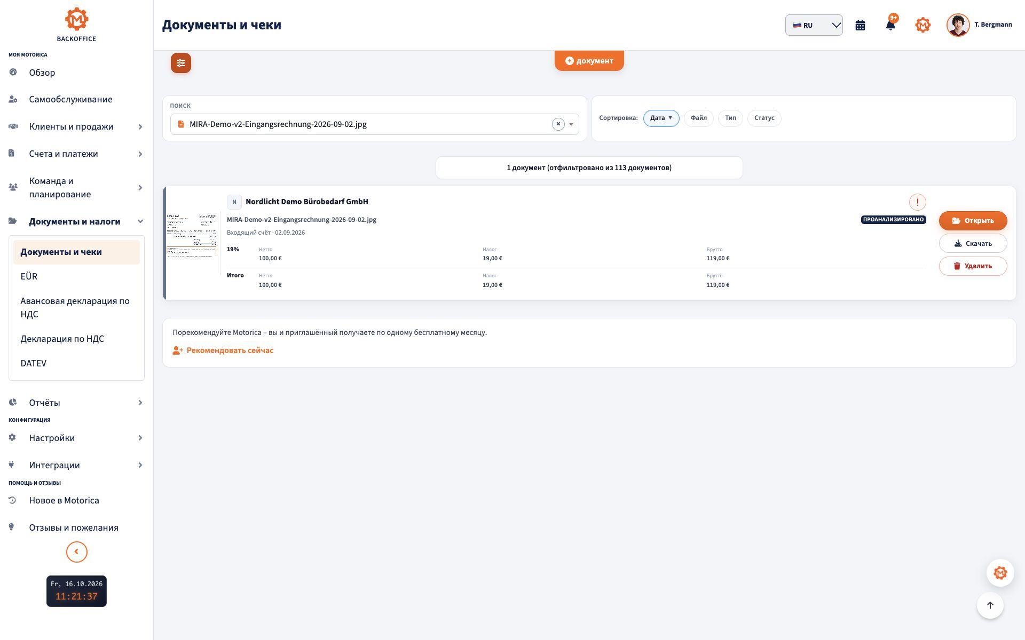Click the Motorica gear icon in header

922,25
